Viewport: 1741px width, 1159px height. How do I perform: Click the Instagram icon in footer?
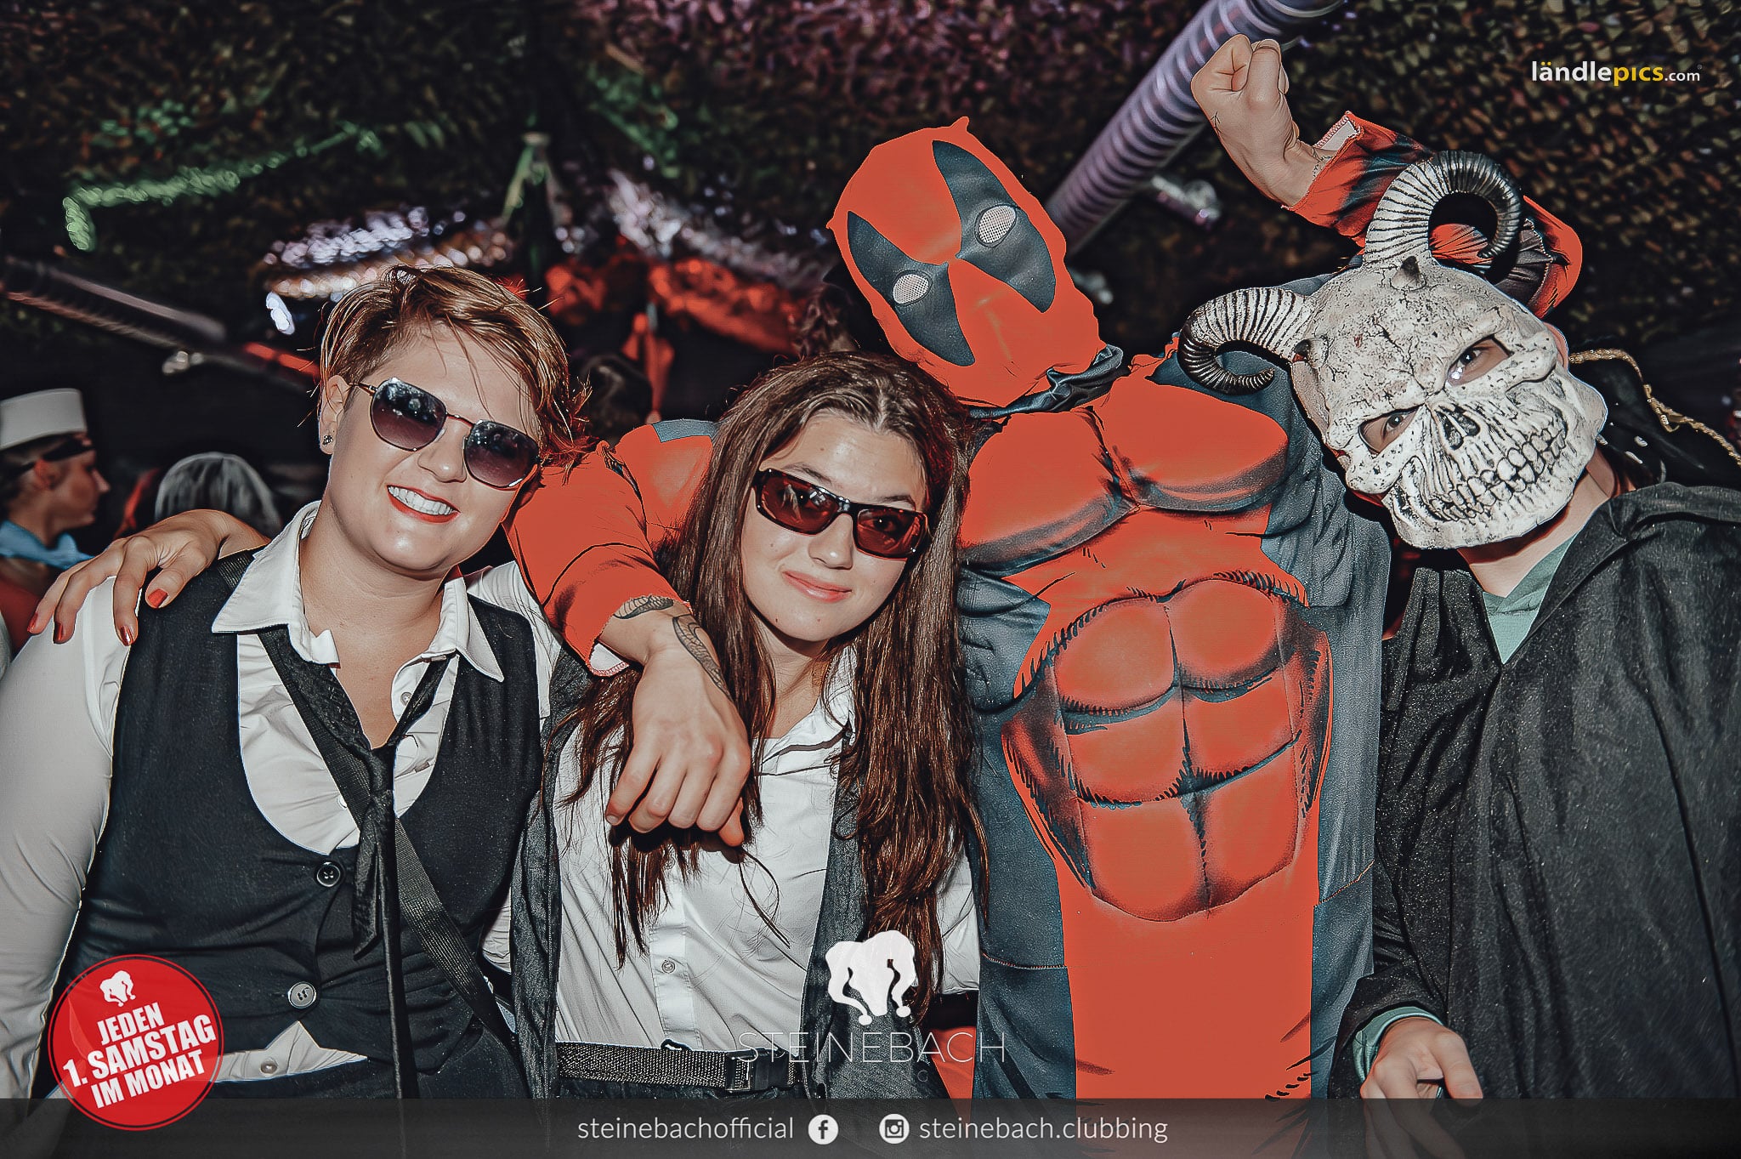893,1129
